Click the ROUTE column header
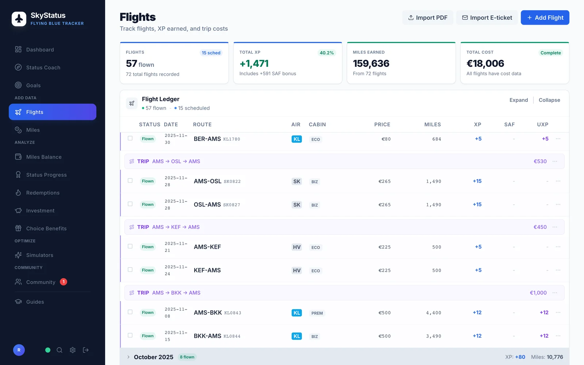This screenshot has height=365, width=584. pyautogui.click(x=202, y=124)
